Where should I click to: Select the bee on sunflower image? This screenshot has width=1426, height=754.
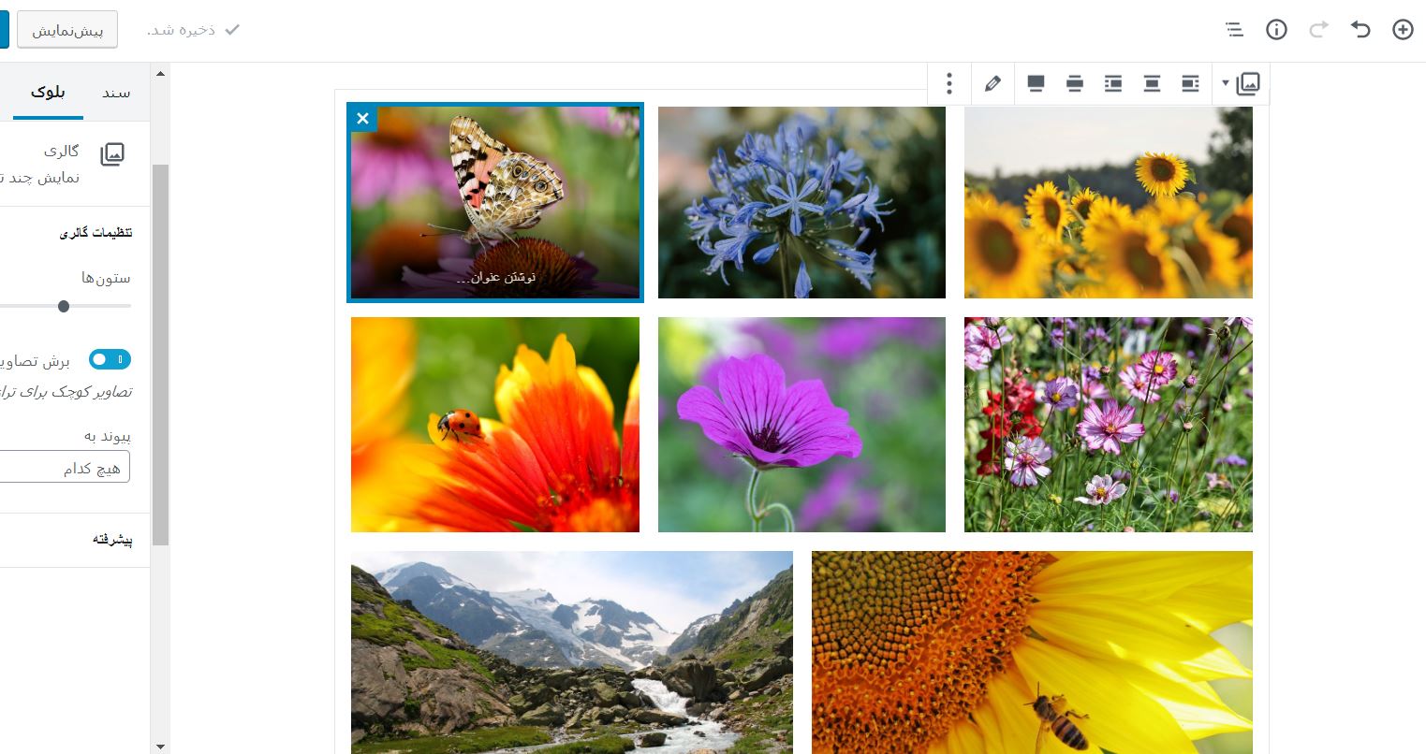[x=1032, y=652]
